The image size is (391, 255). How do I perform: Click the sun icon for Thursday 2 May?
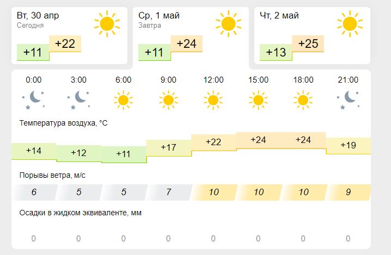point(350,23)
